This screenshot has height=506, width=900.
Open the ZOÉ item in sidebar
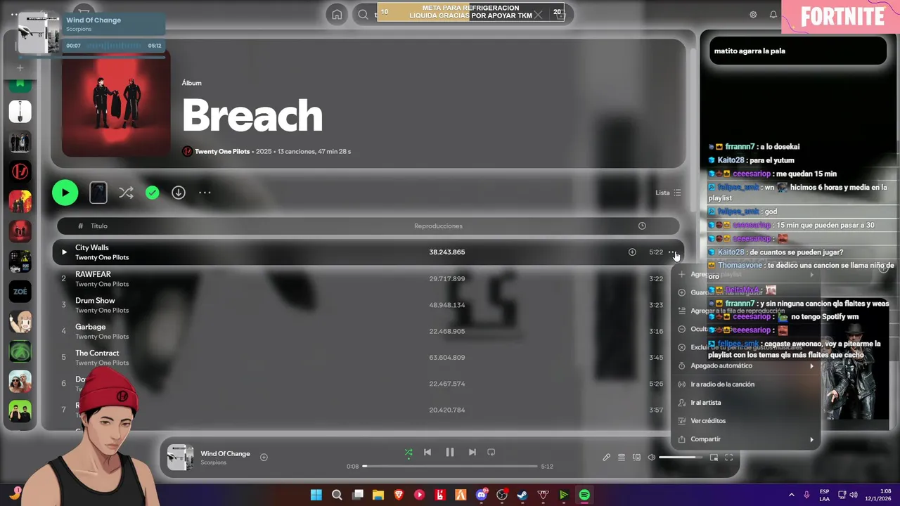20,291
